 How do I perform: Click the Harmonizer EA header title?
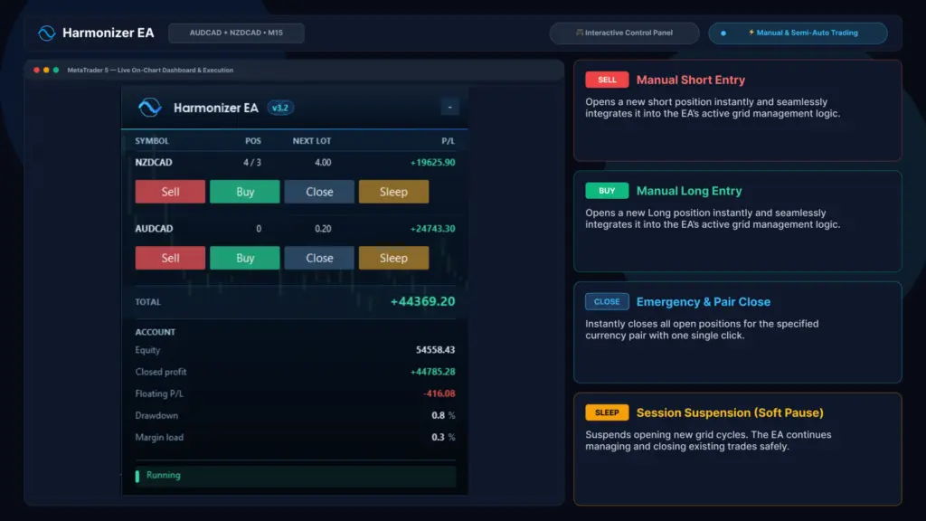[109, 33]
